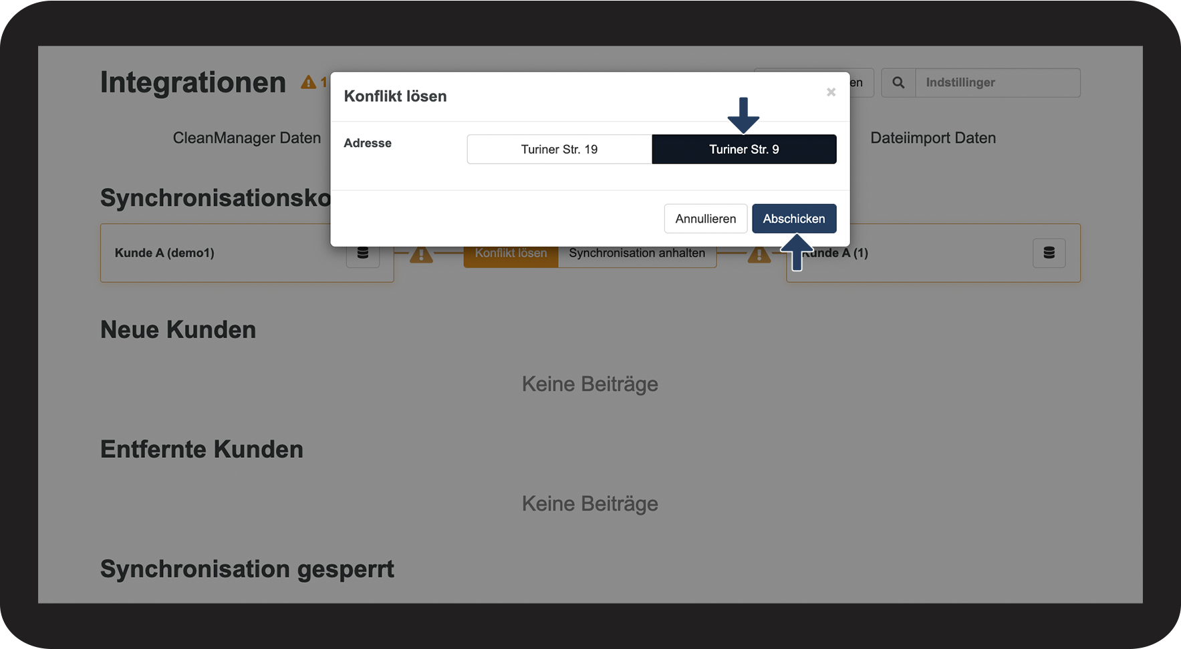Select the Kunde A (demo1) card
The height and width of the screenshot is (649, 1181).
(x=247, y=253)
